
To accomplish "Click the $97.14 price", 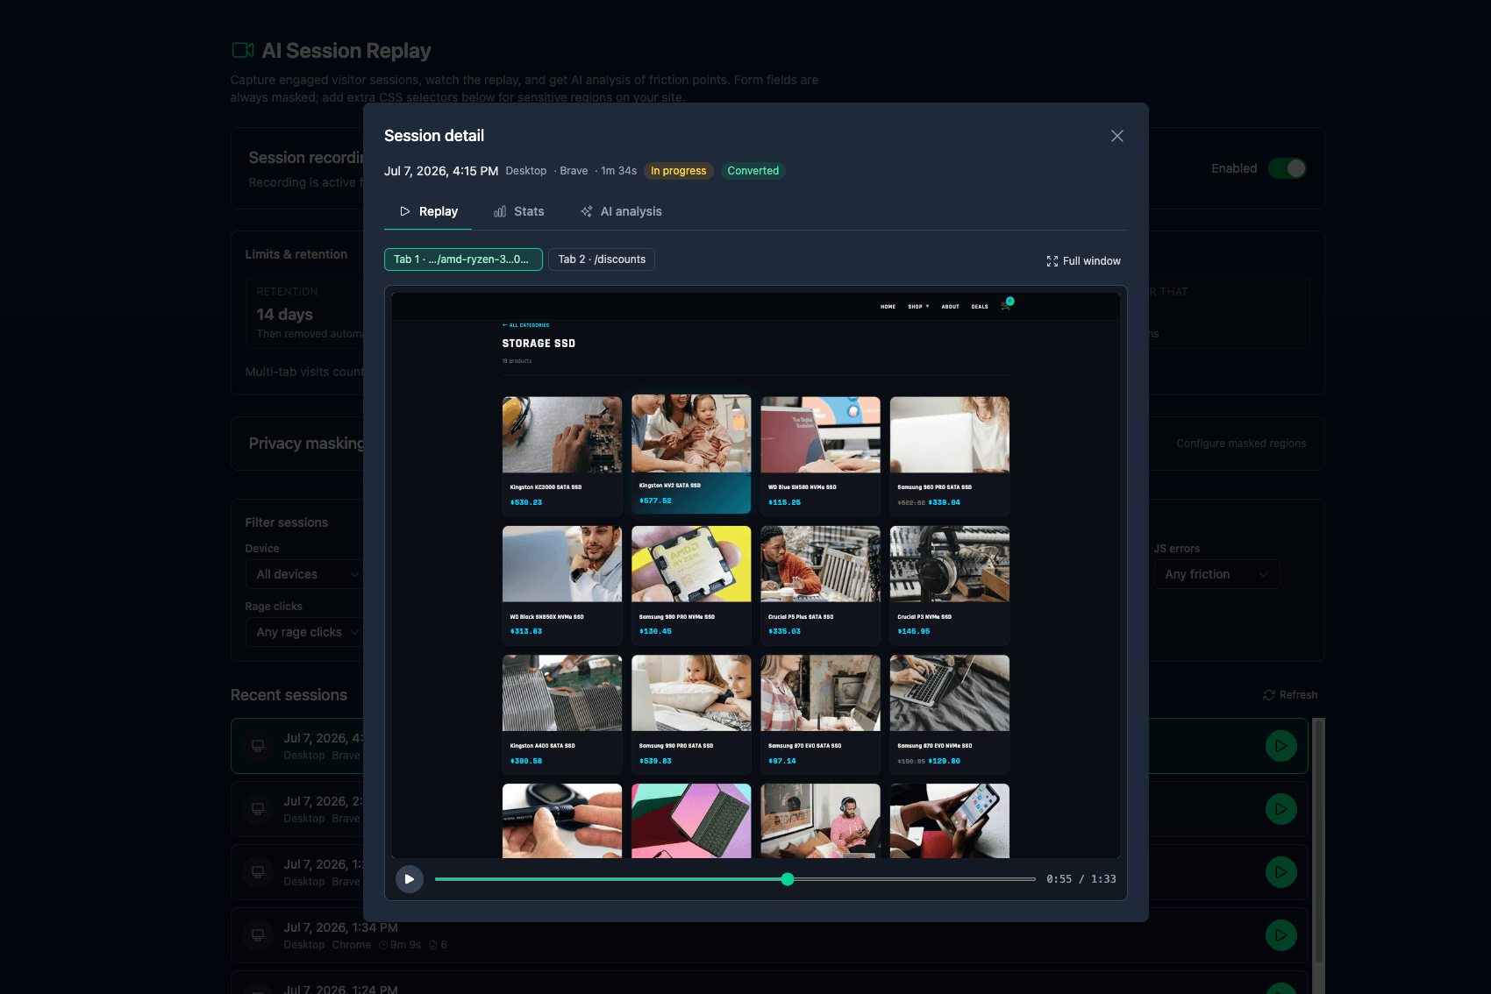I will 782,761.
